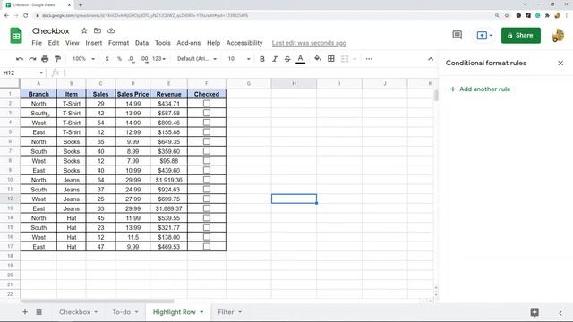The width and height of the screenshot is (573, 322).
Task: Click the Share button
Action: tap(521, 36)
